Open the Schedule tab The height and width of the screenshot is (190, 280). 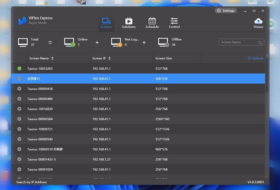[x=152, y=23]
